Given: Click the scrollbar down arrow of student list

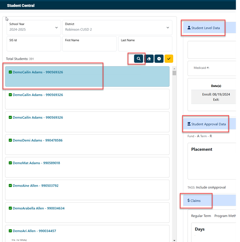Looking at the screenshot, I should click(174, 240).
